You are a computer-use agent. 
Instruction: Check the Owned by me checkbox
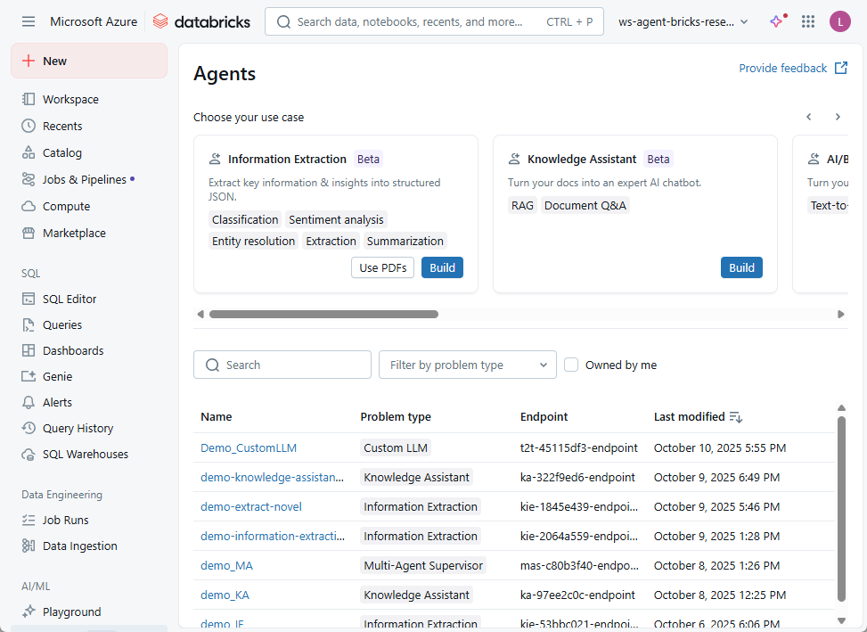(x=571, y=365)
